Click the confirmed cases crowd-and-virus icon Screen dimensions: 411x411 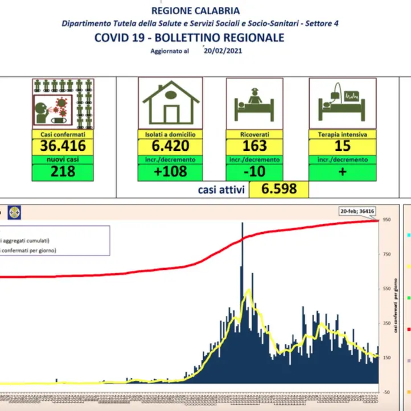[63, 104]
